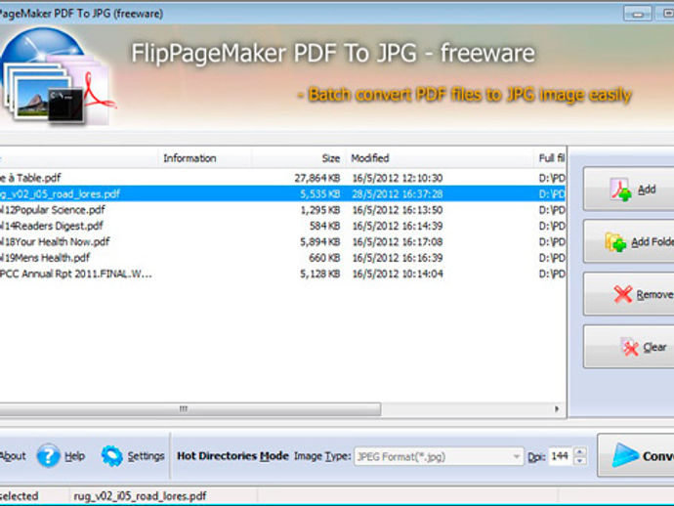Click the 16/5/2012 16:16:39 date cell

pyautogui.click(x=398, y=258)
